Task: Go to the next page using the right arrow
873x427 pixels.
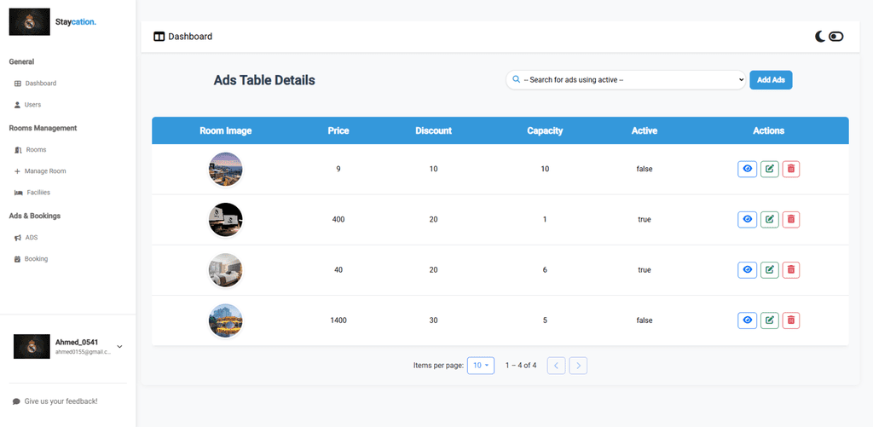Action: click(x=578, y=366)
